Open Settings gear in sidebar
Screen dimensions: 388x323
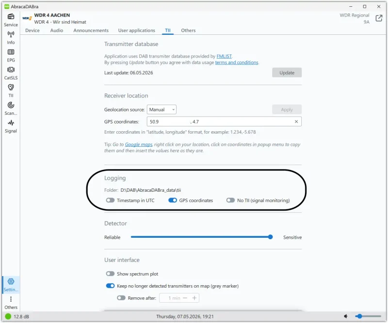(x=11, y=285)
